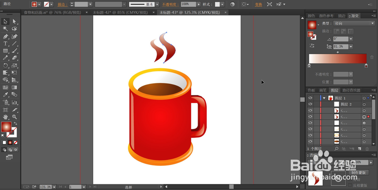This screenshot has width=378, height=190.
Task: Select the Selection tool (black arrow)
Action: tap(5, 21)
